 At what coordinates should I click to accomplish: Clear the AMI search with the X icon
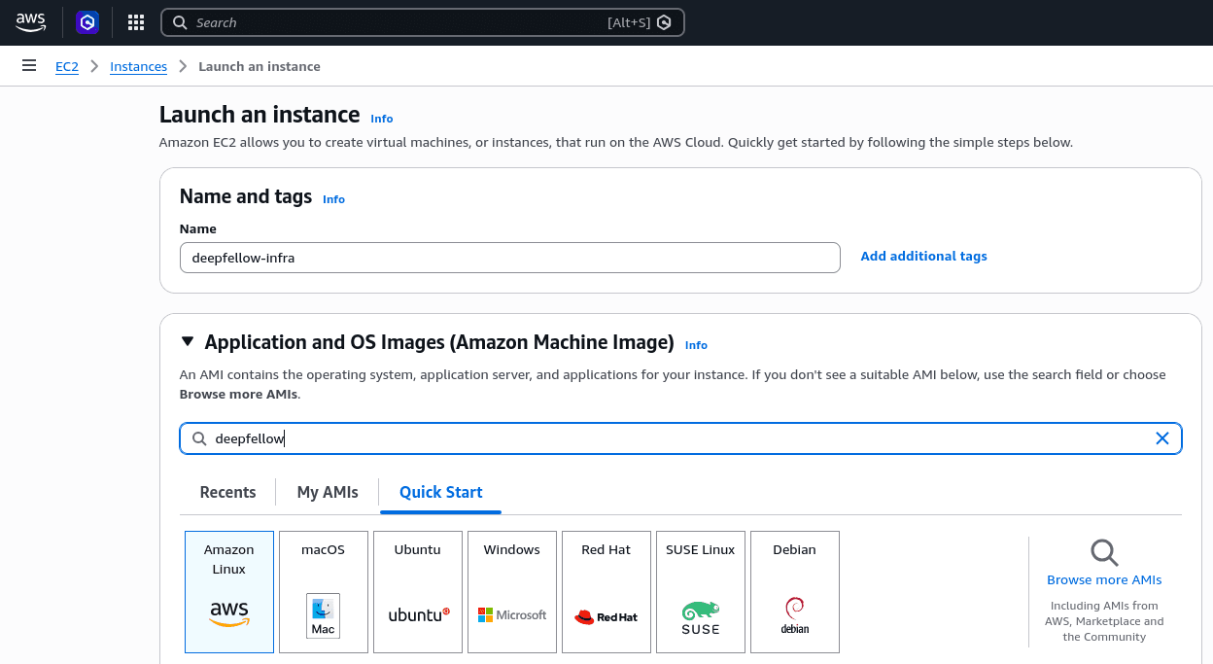coord(1162,438)
